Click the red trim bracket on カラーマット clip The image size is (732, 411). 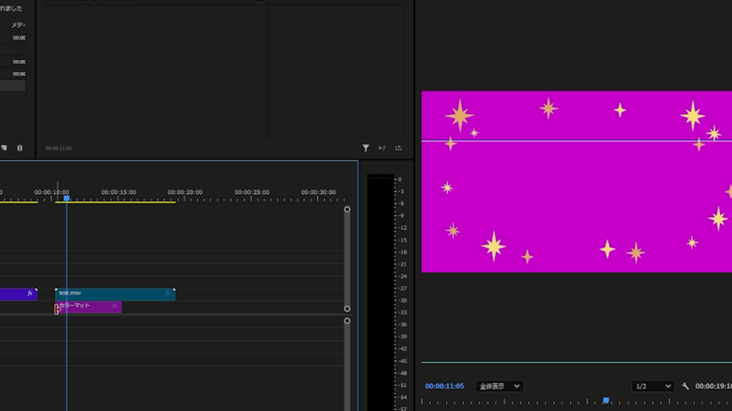pos(57,309)
